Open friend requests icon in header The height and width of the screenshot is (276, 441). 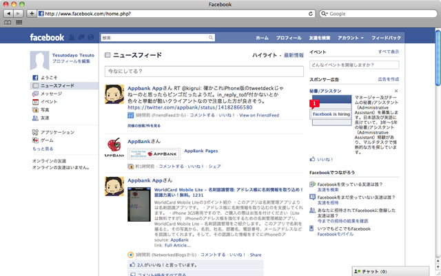point(72,37)
